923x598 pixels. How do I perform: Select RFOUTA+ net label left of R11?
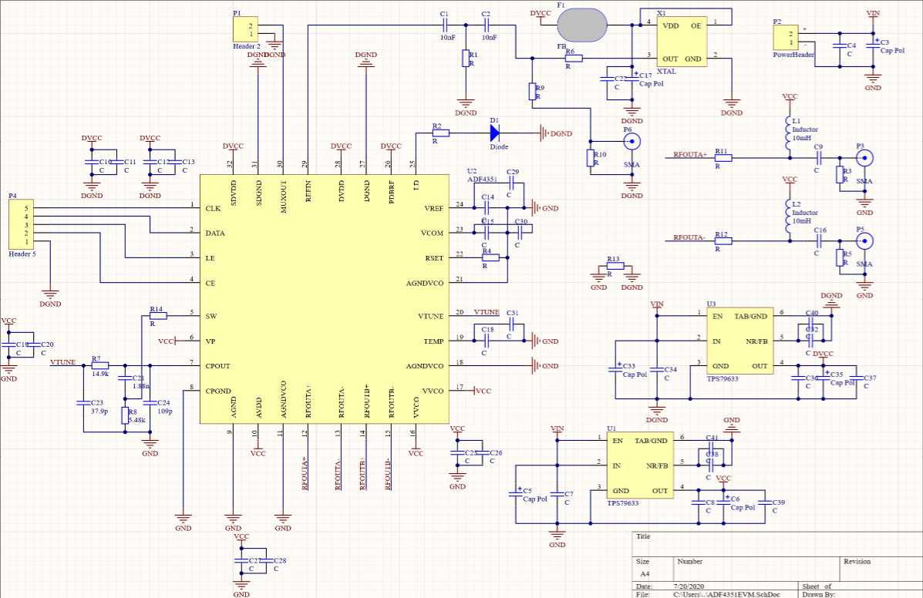(x=690, y=155)
